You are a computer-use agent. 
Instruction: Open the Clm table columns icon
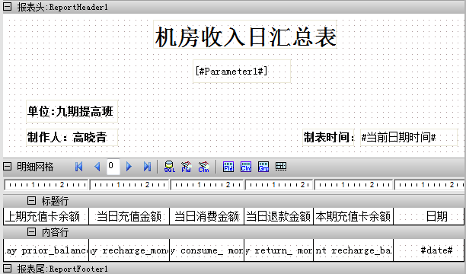coord(246,167)
